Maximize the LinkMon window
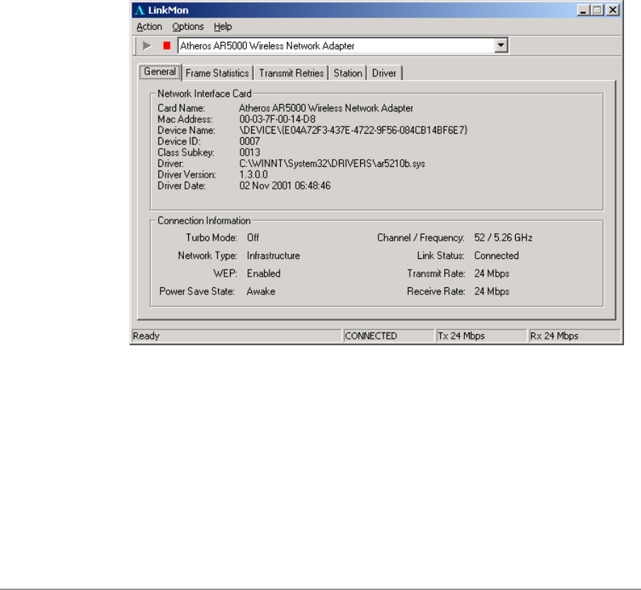 [x=597, y=10]
